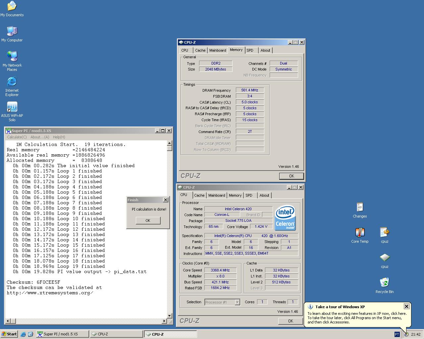Switch to Cache tab in lower CPU-Z
This screenshot has height=339, width=424.
tap(199, 195)
